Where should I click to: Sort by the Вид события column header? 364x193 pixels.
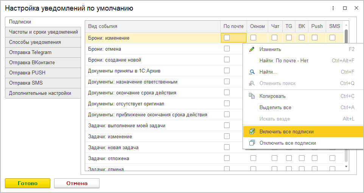tap(151, 26)
